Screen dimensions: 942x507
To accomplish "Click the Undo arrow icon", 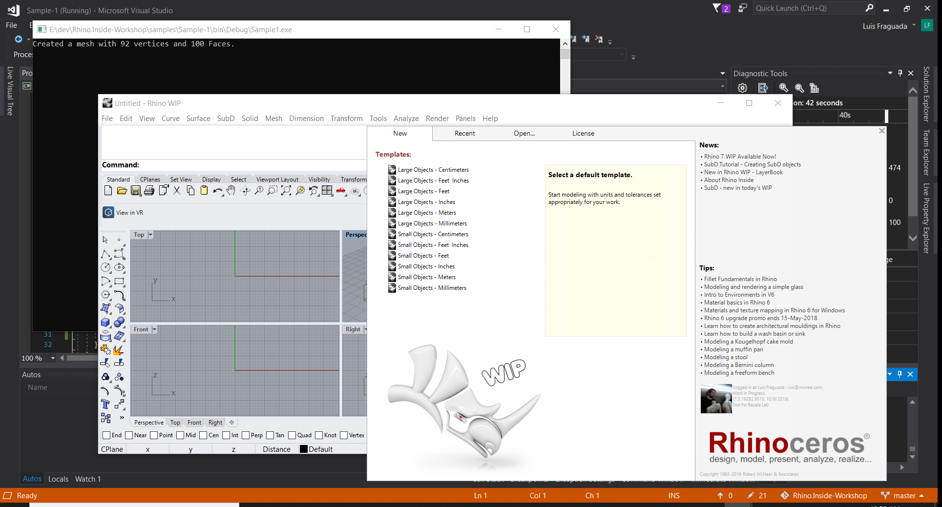I will tap(217, 191).
